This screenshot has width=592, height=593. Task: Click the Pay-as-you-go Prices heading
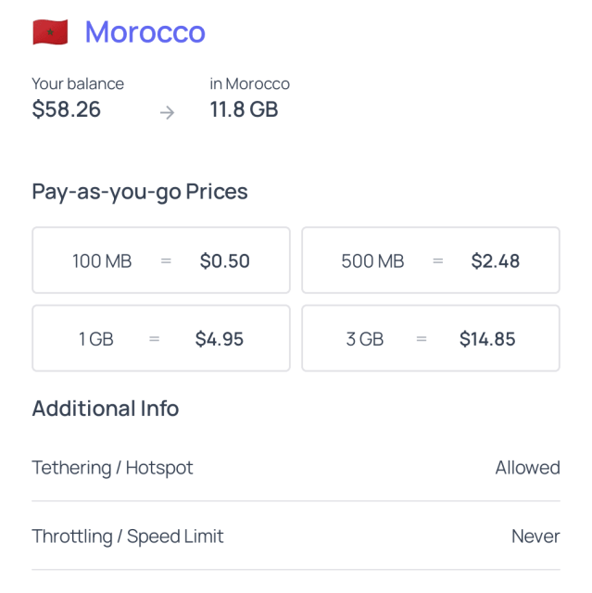140,192
